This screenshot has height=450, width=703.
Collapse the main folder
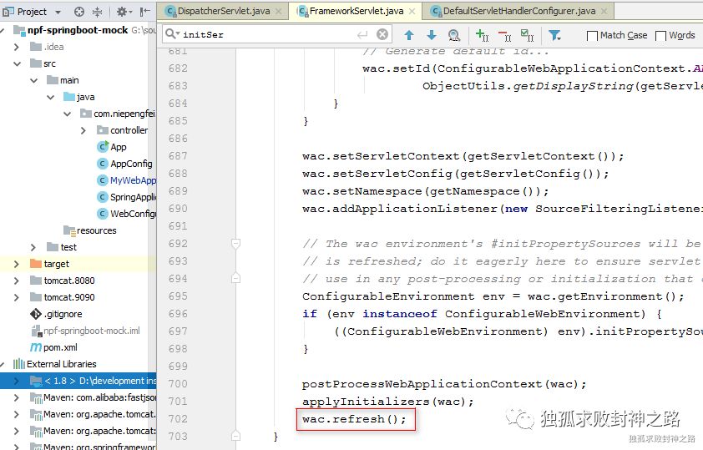(x=33, y=81)
